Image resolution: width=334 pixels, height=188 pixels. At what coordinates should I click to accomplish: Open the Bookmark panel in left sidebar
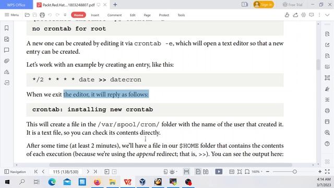click(7, 28)
